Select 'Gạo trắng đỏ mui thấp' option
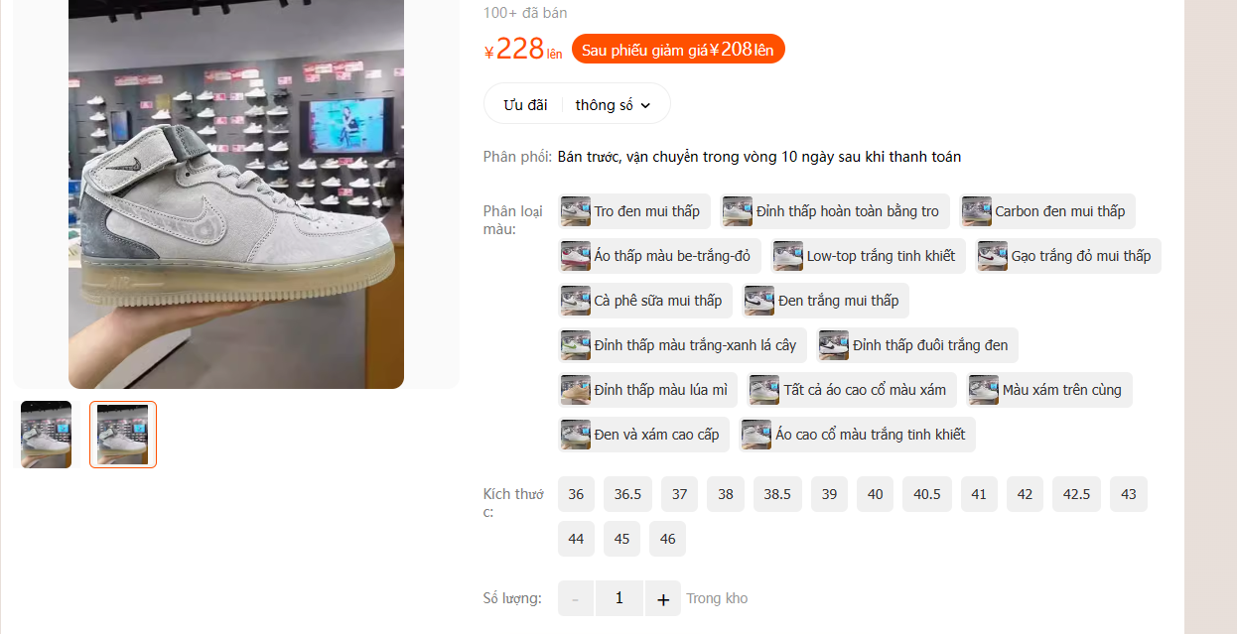Viewport: 1237px width, 634px height. click(1068, 256)
